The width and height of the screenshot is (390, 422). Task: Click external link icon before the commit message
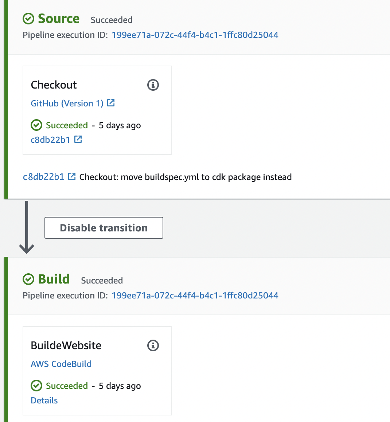point(72,176)
